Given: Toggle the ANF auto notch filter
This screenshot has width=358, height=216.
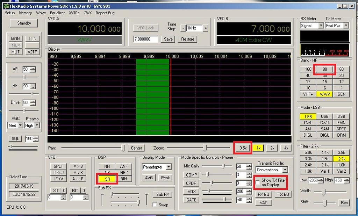Looking at the screenshot, I should (124, 166).
